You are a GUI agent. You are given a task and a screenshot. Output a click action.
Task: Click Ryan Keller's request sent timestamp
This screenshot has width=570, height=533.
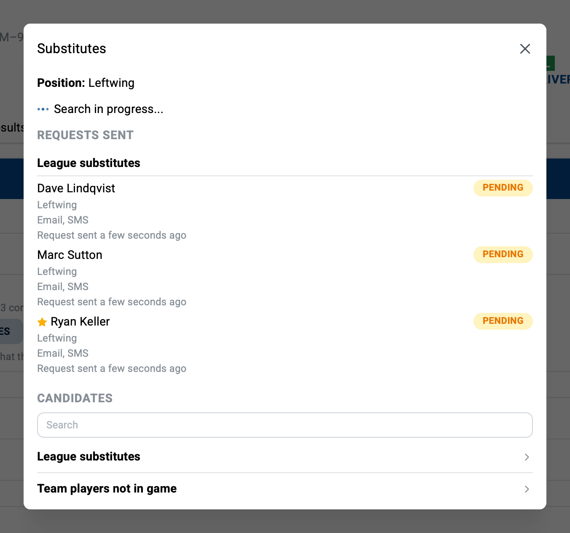112,369
